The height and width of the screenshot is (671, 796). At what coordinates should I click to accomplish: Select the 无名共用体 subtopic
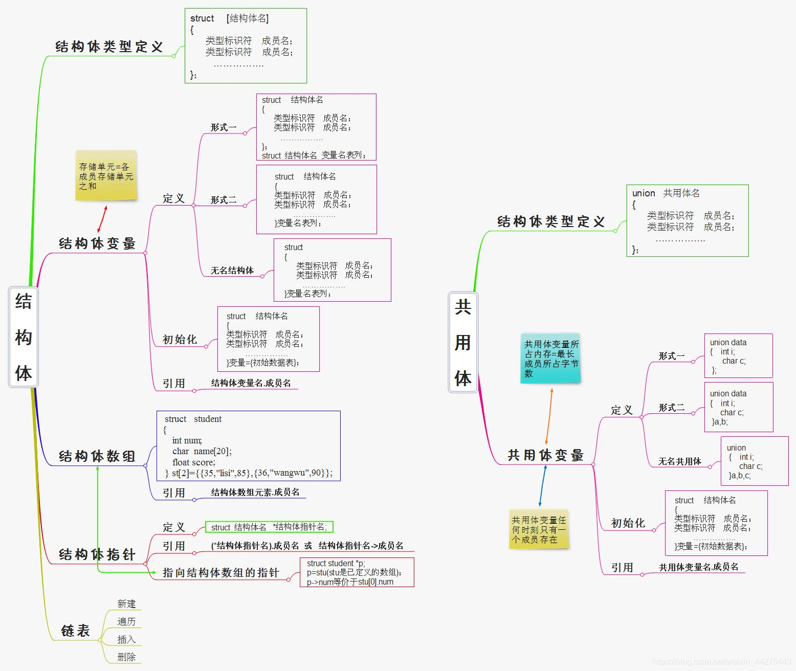pos(680,461)
